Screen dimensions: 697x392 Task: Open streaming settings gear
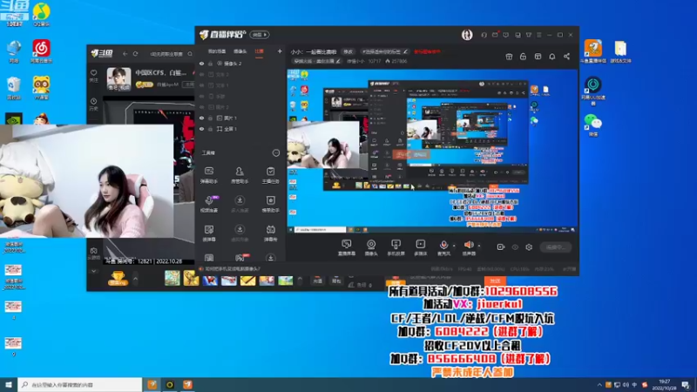[x=529, y=247]
